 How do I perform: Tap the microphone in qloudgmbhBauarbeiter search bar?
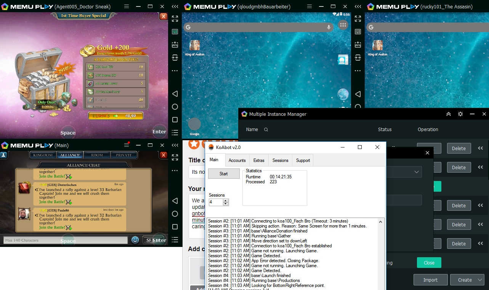pyautogui.click(x=329, y=27)
